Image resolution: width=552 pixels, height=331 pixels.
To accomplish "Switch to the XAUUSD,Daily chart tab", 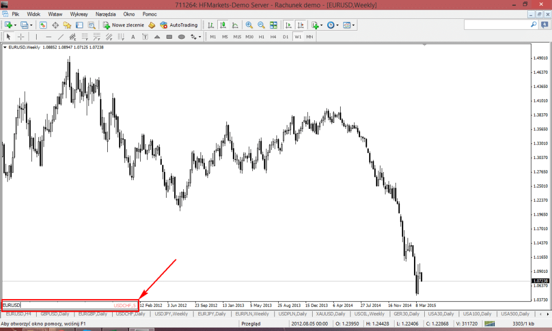I will [x=330, y=313].
